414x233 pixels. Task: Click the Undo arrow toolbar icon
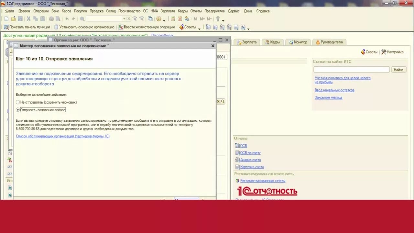67,19
